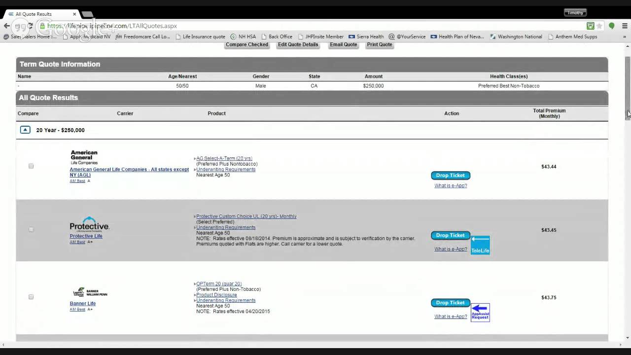Click the Banner William Penn logo

point(89,292)
